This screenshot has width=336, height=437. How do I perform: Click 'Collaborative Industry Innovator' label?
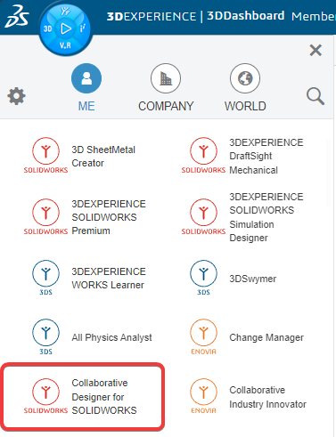(x=267, y=397)
